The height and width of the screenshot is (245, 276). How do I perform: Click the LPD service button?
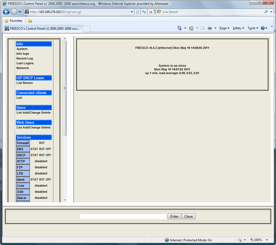pos(23,174)
